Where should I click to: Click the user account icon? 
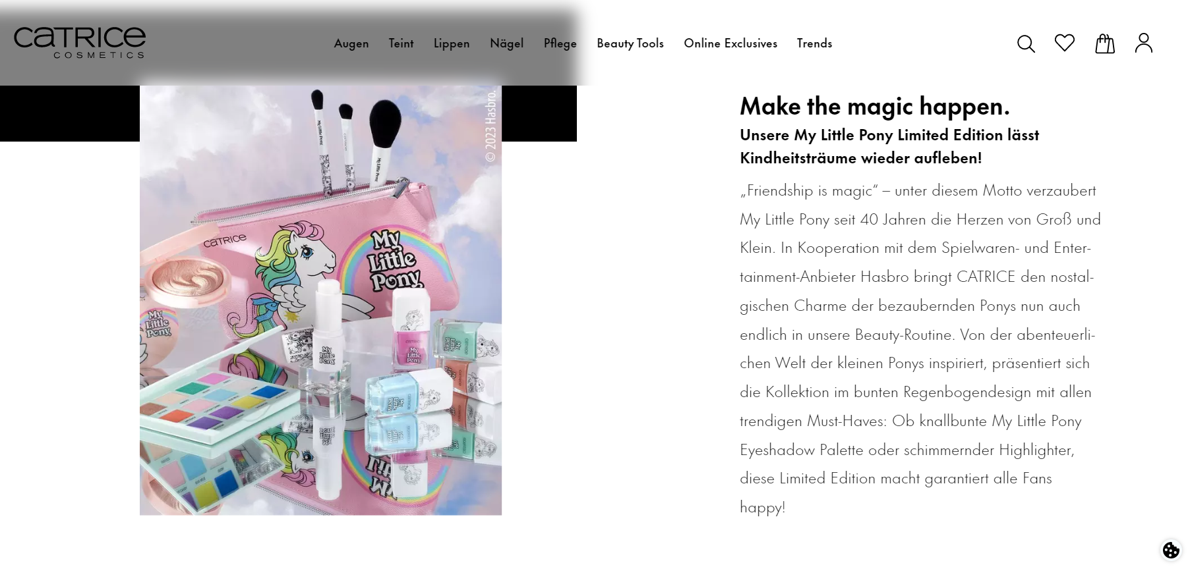[x=1144, y=43]
